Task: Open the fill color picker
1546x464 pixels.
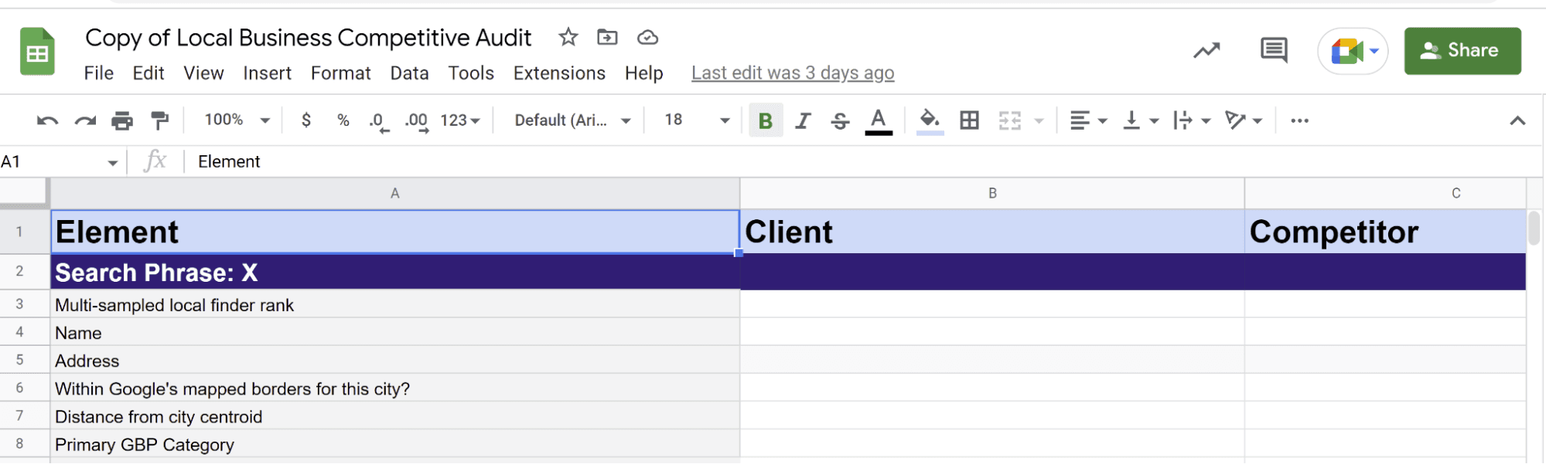Action: 930,120
